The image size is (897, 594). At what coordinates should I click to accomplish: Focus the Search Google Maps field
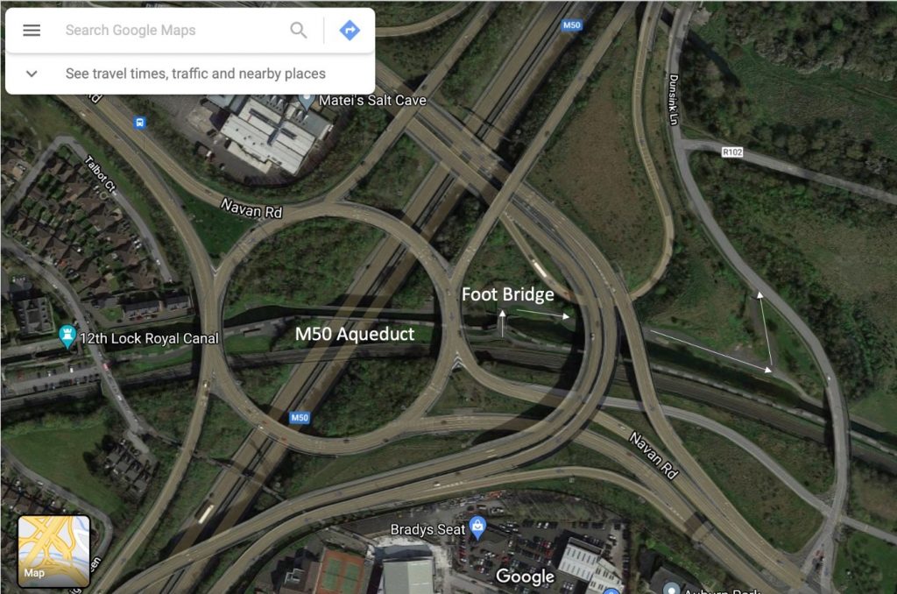click(x=172, y=30)
